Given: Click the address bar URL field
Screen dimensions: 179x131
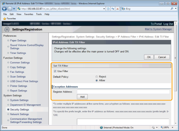Looking at the screenshot, I should coord(61,9).
